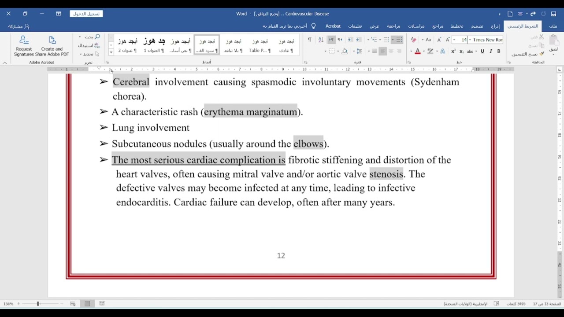Switch to the Layout (تخطيط) tab

(456, 26)
